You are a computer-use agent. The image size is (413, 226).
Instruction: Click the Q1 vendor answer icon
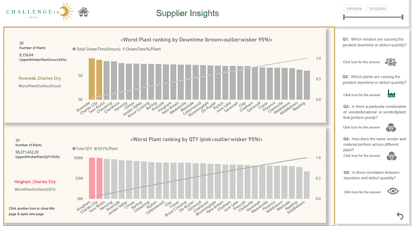[x=391, y=62]
